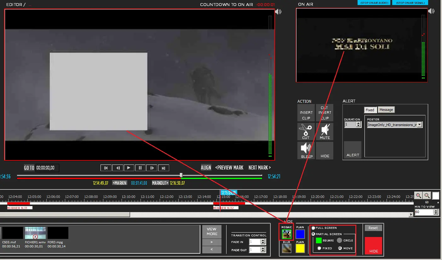Choose the Fixed position radio button
The width and height of the screenshot is (442, 260).
(x=319, y=248)
